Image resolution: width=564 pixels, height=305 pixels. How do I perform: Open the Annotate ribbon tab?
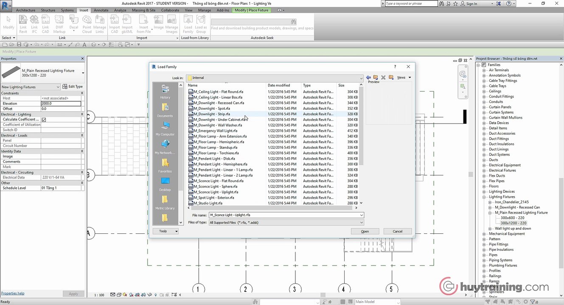coord(101,10)
